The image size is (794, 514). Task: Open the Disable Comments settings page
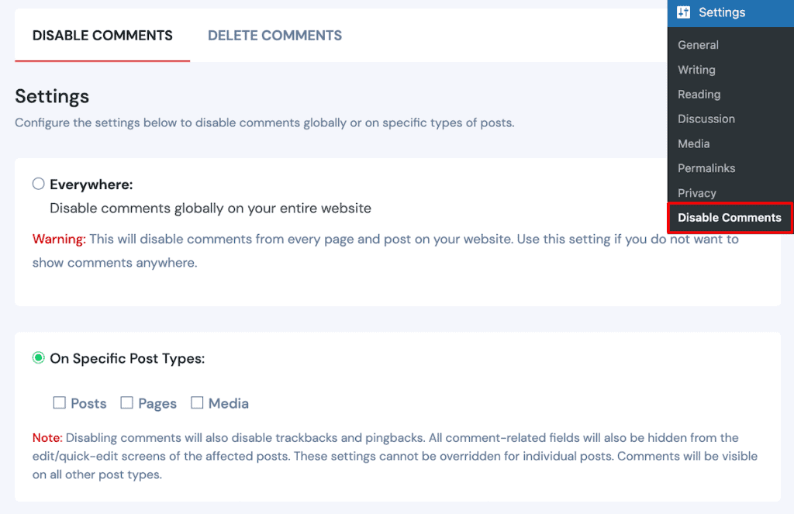[x=728, y=217]
